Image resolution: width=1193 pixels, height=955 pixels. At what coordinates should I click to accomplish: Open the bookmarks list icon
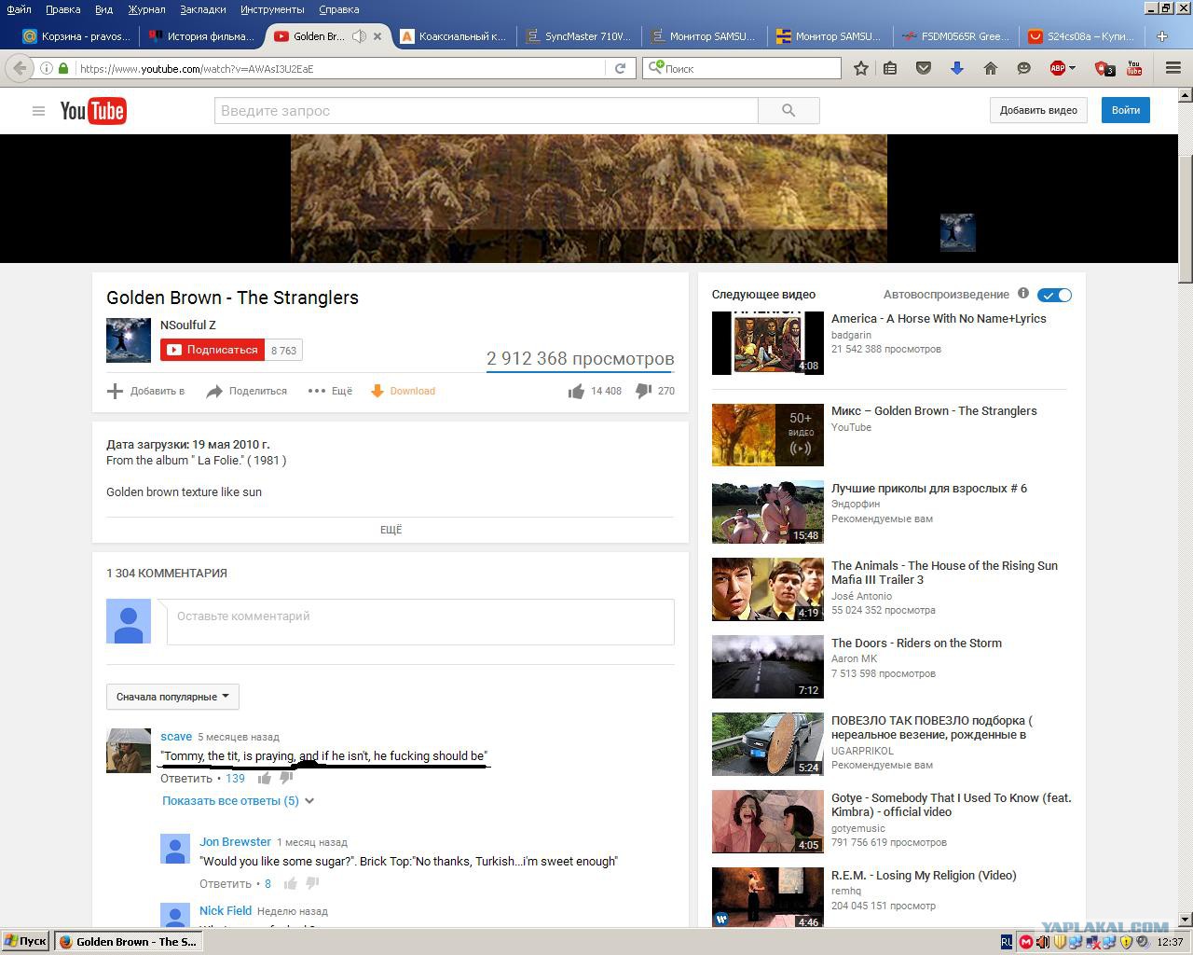(891, 68)
